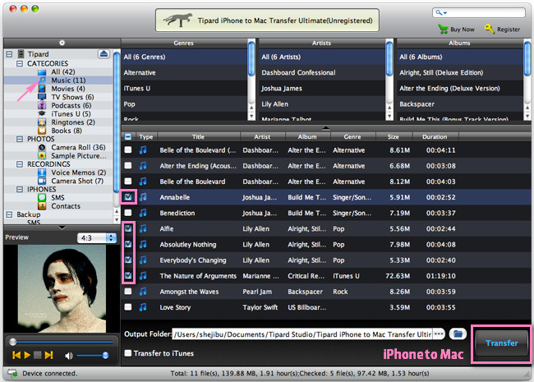Select the iTunes U (5) graduation cap icon
The height and width of the screenshot is (382, 534).
42,113
